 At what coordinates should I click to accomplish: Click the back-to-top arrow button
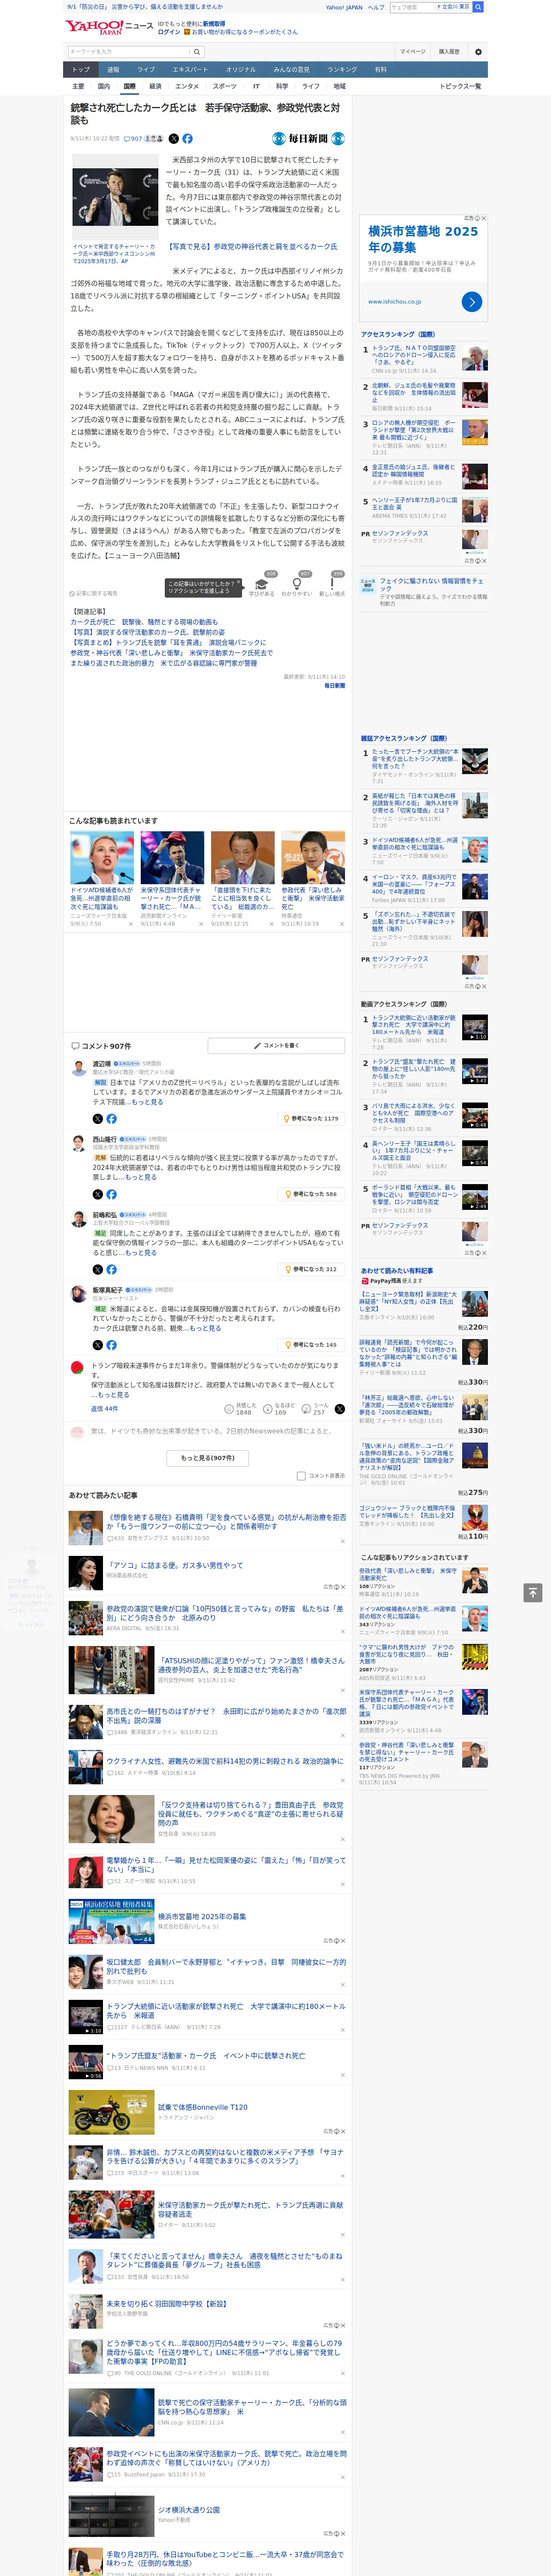[533, 1592]
